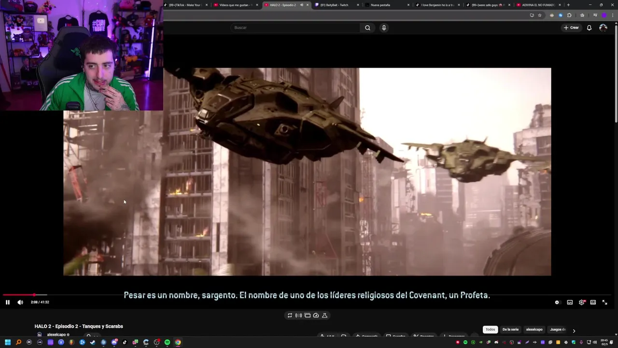Mute the video volume speaker icon
618x348 pixels.
point(20,302)
